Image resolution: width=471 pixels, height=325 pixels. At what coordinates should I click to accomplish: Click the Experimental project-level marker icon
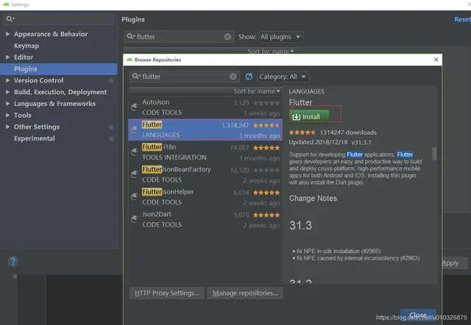[111, 139]
